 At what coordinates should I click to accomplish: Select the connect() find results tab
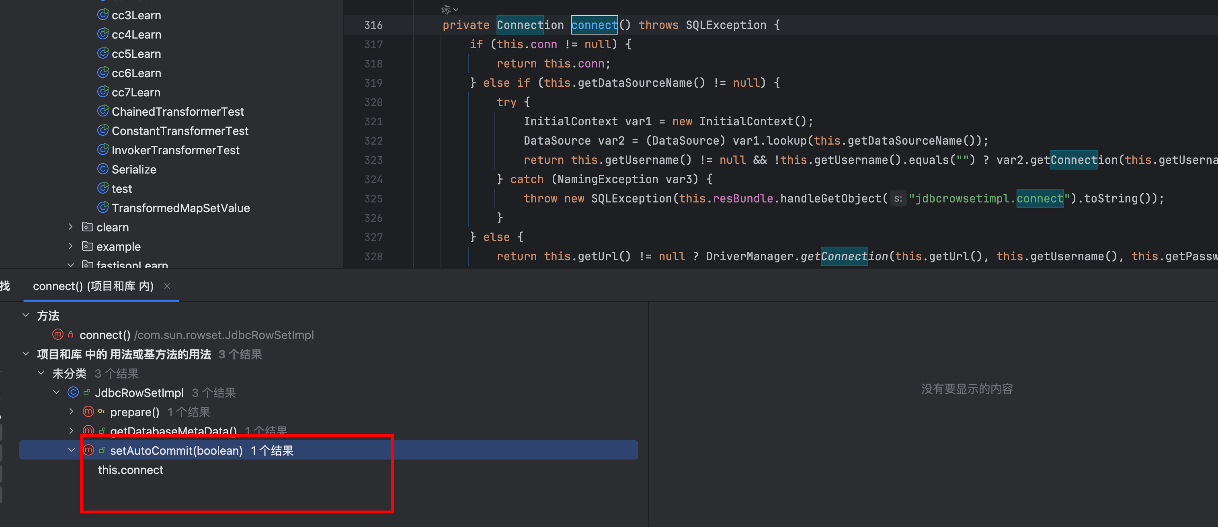(x=93, y=286)
